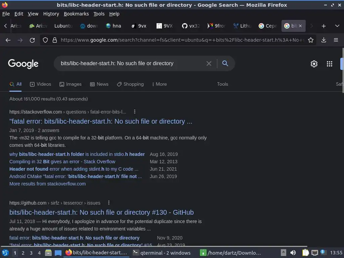Screen dimensions: 344x258
Task: Switch to the 9front tab
Action: click(x=216, y=26)
